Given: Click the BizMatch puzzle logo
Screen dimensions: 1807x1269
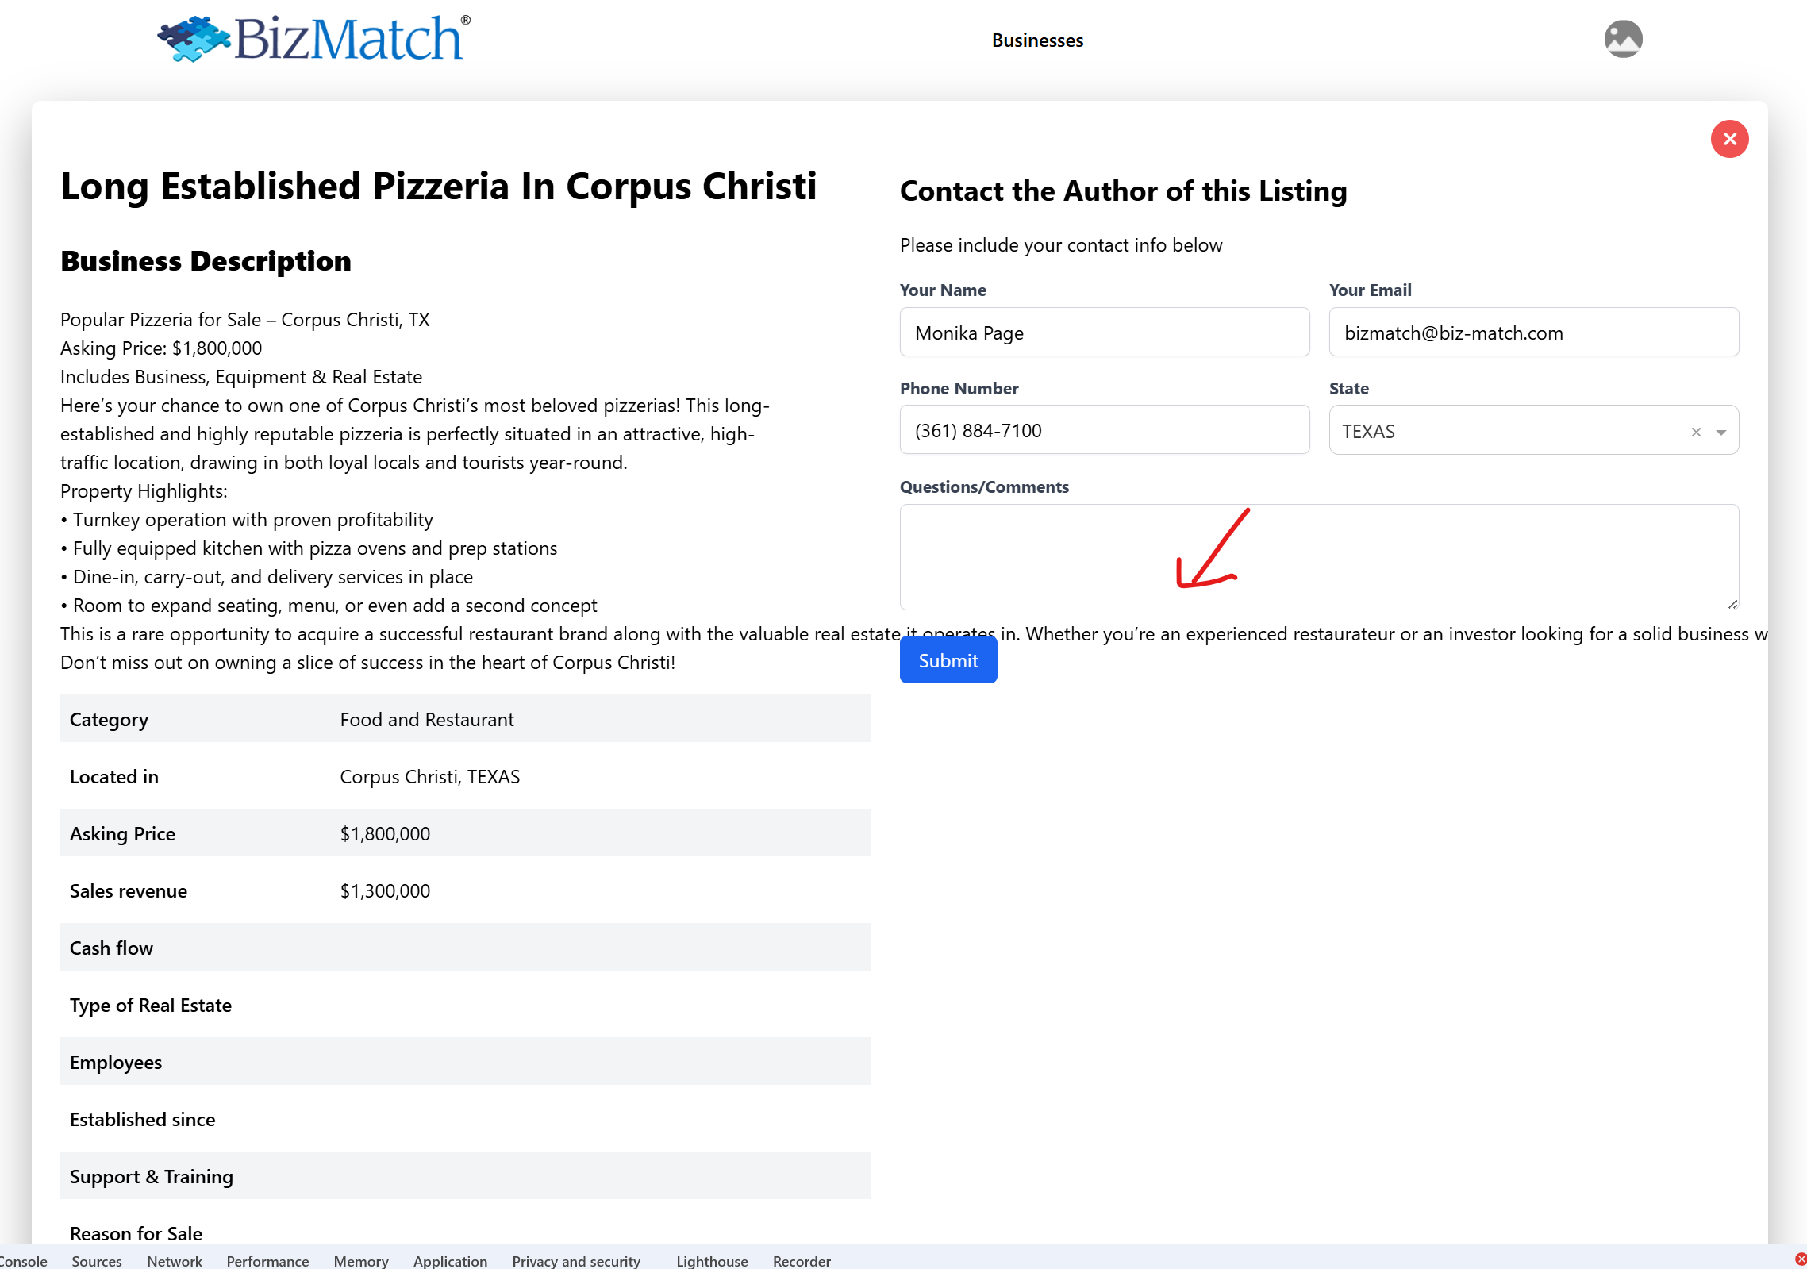Looking at the screenshot, I should [193, 39].
